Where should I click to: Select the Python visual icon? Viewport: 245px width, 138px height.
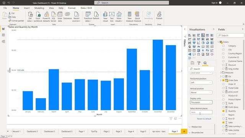tap(207, 51)
